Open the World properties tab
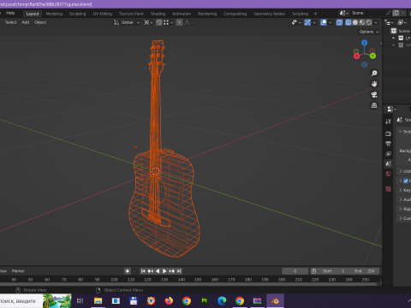This screenshot has width=411, height=308. click(x=388, y=174)
